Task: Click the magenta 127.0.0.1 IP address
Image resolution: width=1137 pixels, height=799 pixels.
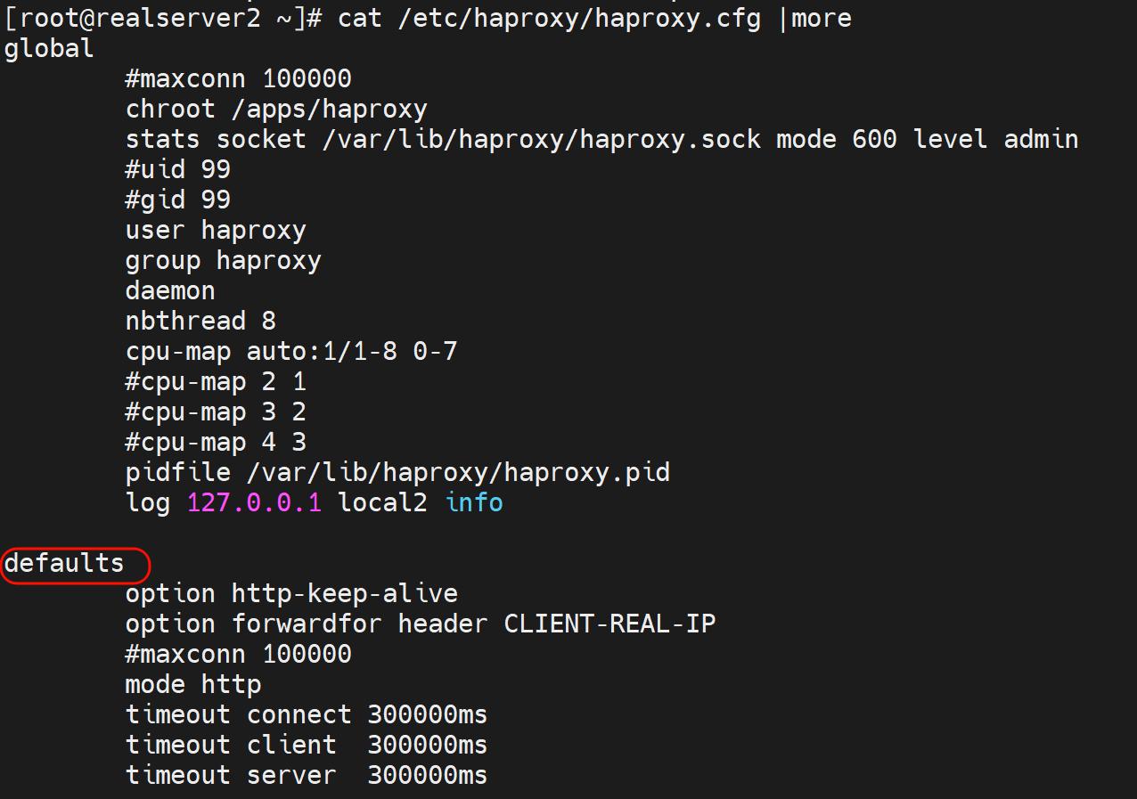Action: point(253,503)
